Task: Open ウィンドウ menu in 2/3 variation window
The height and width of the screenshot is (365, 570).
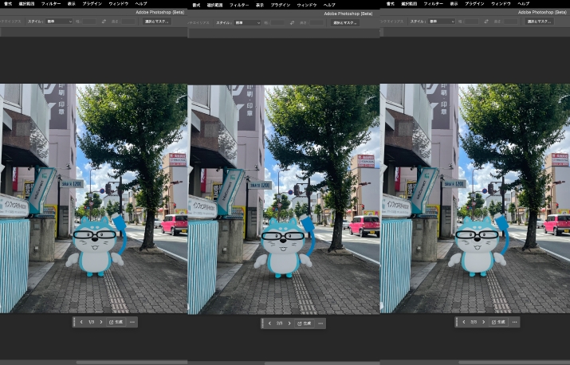Action: (307, 5)
